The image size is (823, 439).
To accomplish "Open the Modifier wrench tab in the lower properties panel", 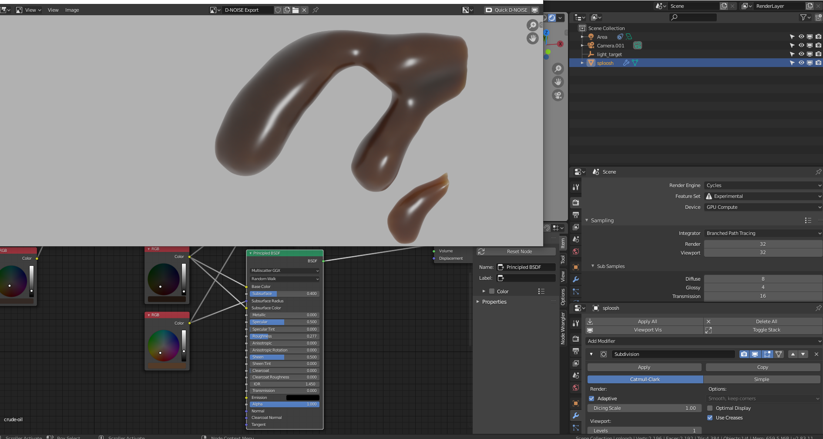I will click(576, 416).
